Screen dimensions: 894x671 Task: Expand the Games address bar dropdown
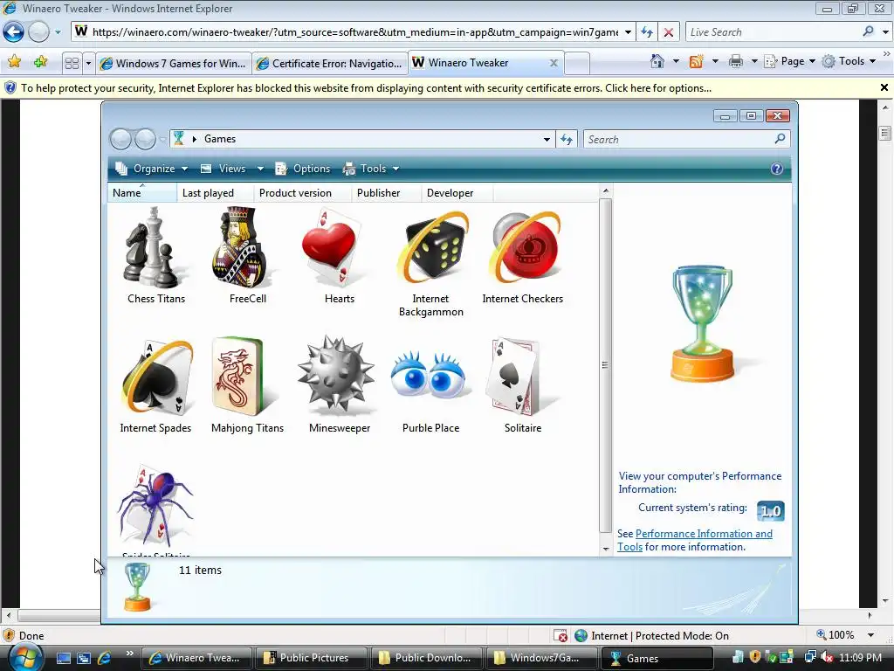pos(547,139)
